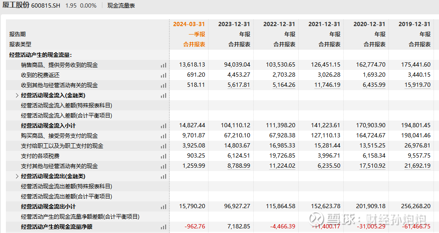Screen dimensions: 439x233
Task: Click chart icon for 经营活动现金流出小计
Action: coord(163,207)
